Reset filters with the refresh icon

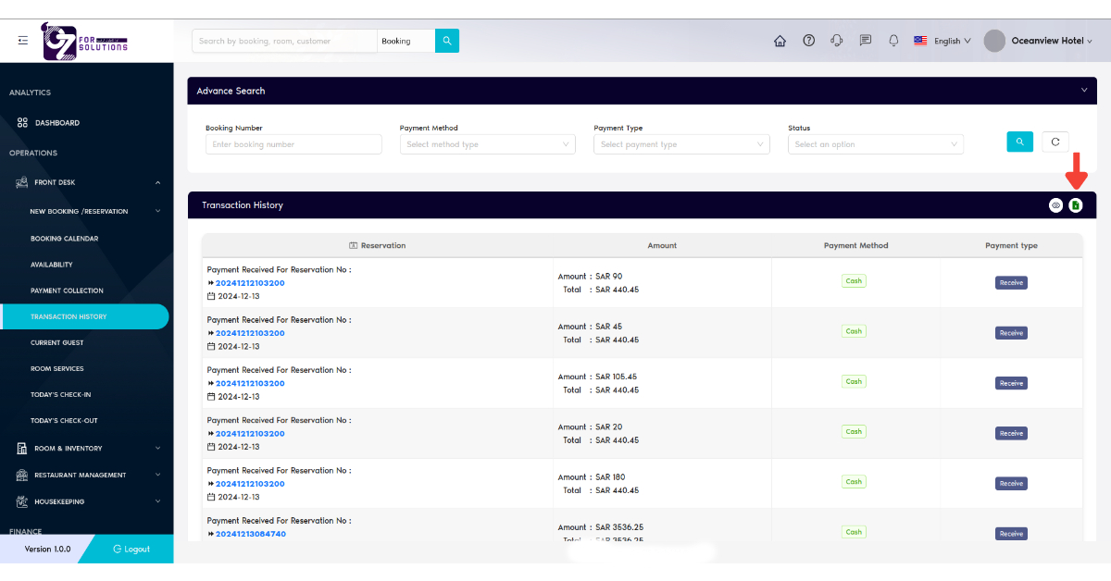[1055, 142]
